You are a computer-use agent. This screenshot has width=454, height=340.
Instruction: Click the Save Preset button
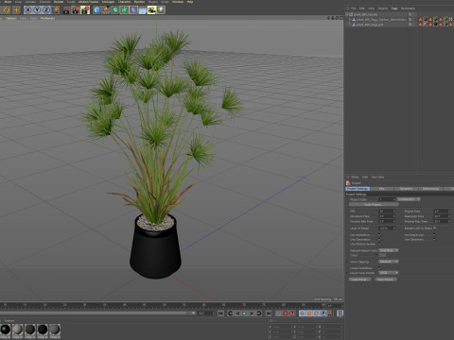pyautogui.click(x=386, y=280)
